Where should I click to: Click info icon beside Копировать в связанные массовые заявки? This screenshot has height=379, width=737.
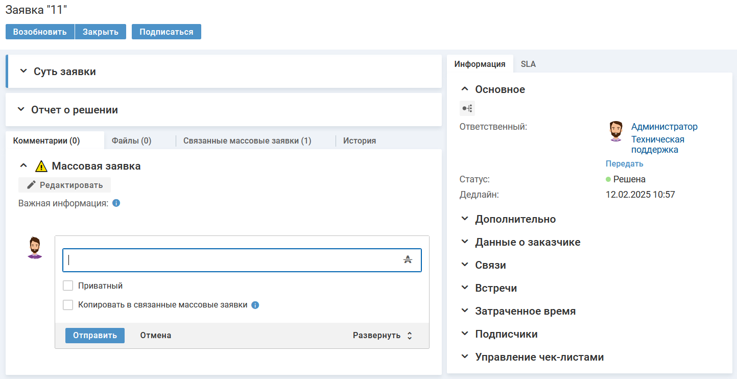(255, 305)
